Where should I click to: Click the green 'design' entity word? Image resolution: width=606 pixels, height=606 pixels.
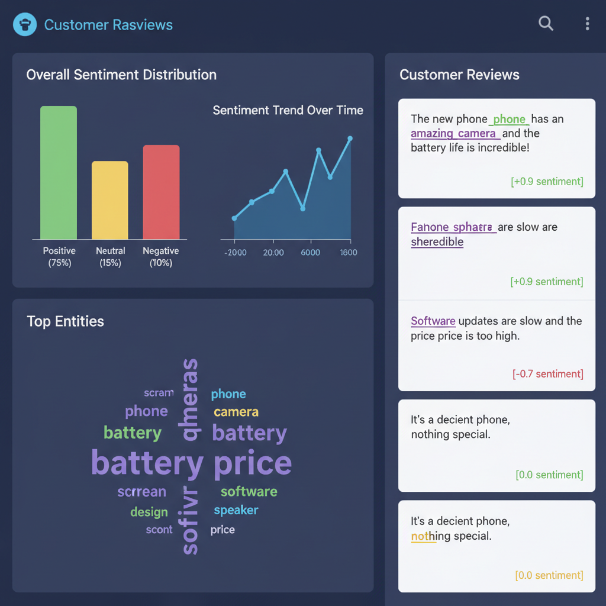pyautogui.click(x=149, y=512)
